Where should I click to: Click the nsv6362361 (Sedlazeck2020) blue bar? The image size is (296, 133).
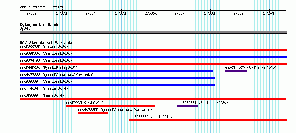(x=117, y=85)
